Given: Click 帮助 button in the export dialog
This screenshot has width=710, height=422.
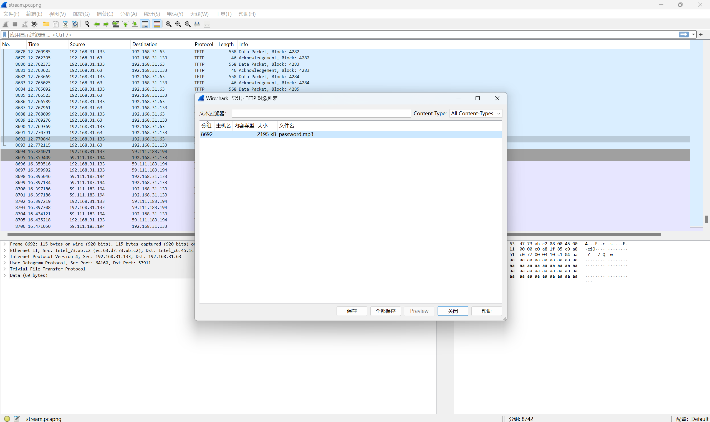Looking at the screenshot, I should [x=487, y=311].
